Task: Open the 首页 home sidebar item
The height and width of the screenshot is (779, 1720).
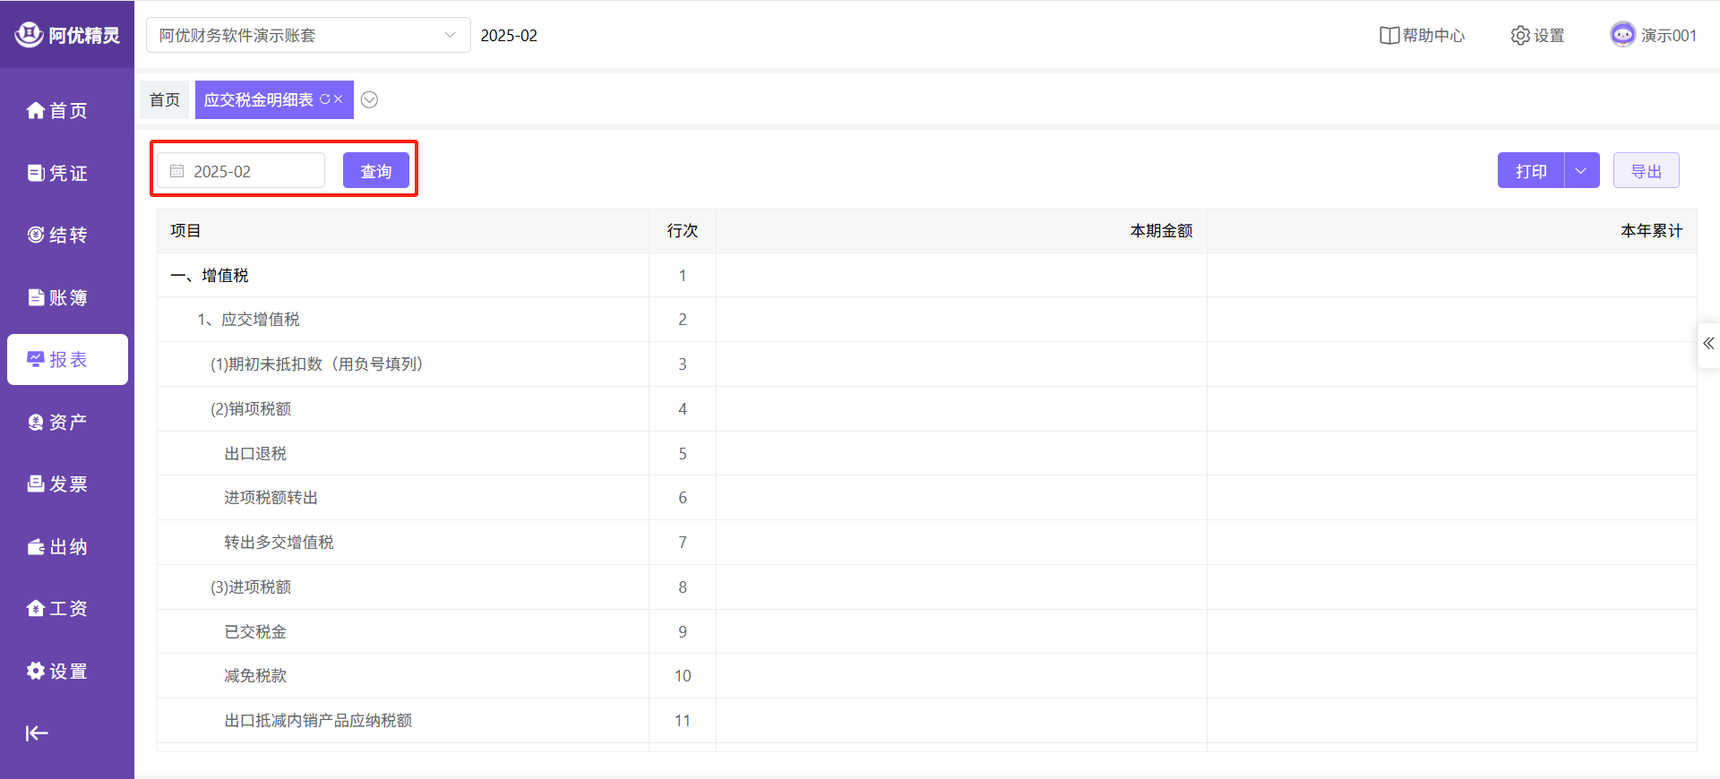Action: [x=57, y=110]
